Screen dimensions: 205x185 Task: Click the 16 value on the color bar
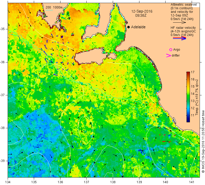[x=193, y=79]
